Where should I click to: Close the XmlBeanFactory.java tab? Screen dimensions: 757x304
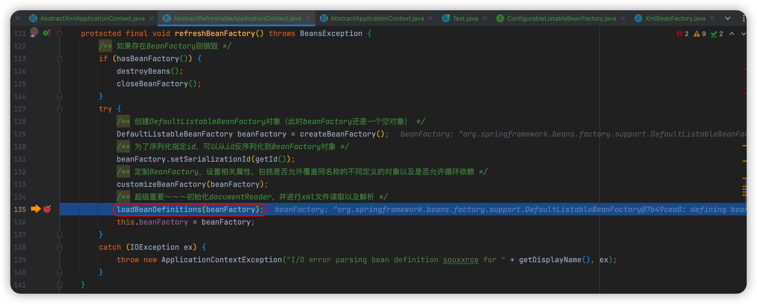tap(712, 18)
